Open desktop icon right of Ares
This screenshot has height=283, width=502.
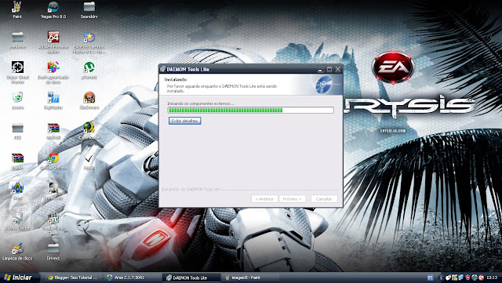click(x=53, y=189)
